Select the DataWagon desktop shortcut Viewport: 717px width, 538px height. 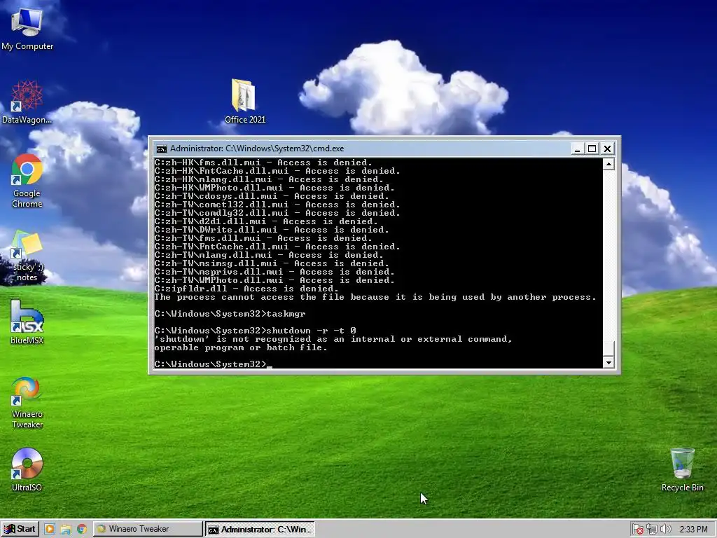(x=27, y=102)
